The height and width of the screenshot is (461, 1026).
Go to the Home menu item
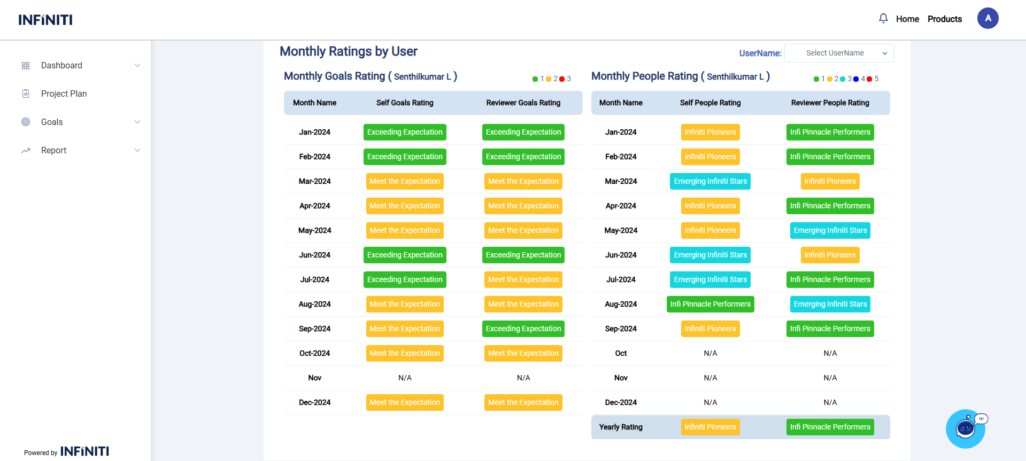pyautogui.click(x=907, y=19)
